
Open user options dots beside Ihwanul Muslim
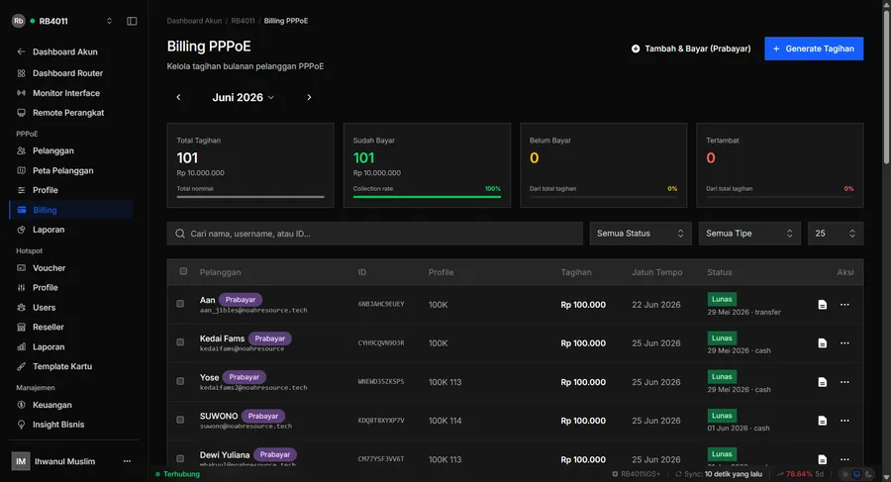click(128, 461)
